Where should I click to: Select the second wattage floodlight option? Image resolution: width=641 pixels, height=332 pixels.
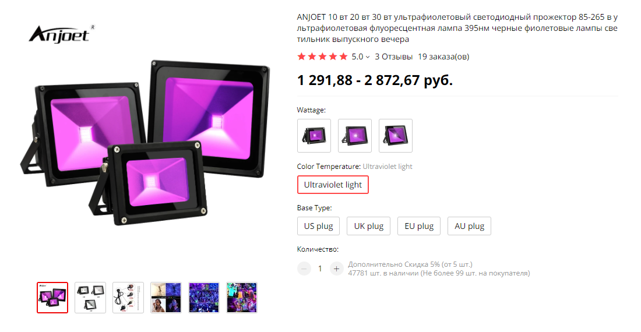(355, 136)
